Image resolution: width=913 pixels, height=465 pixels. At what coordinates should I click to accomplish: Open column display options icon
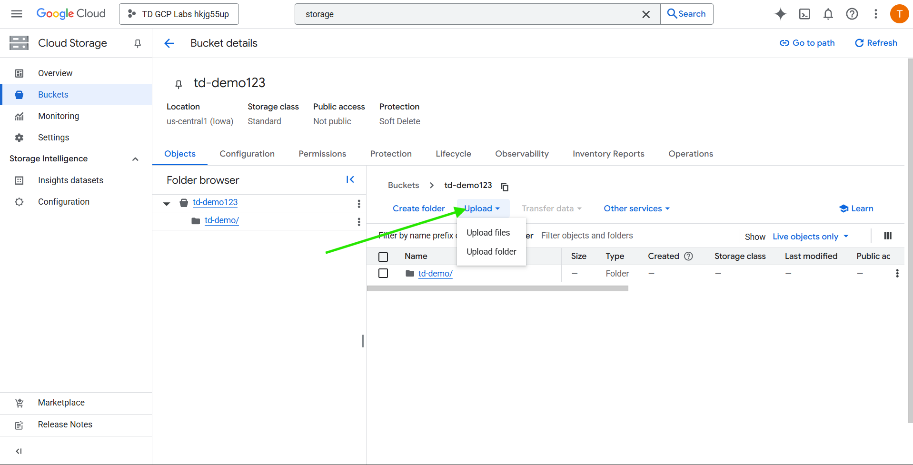pyautogui.click(x=887, y=236)
